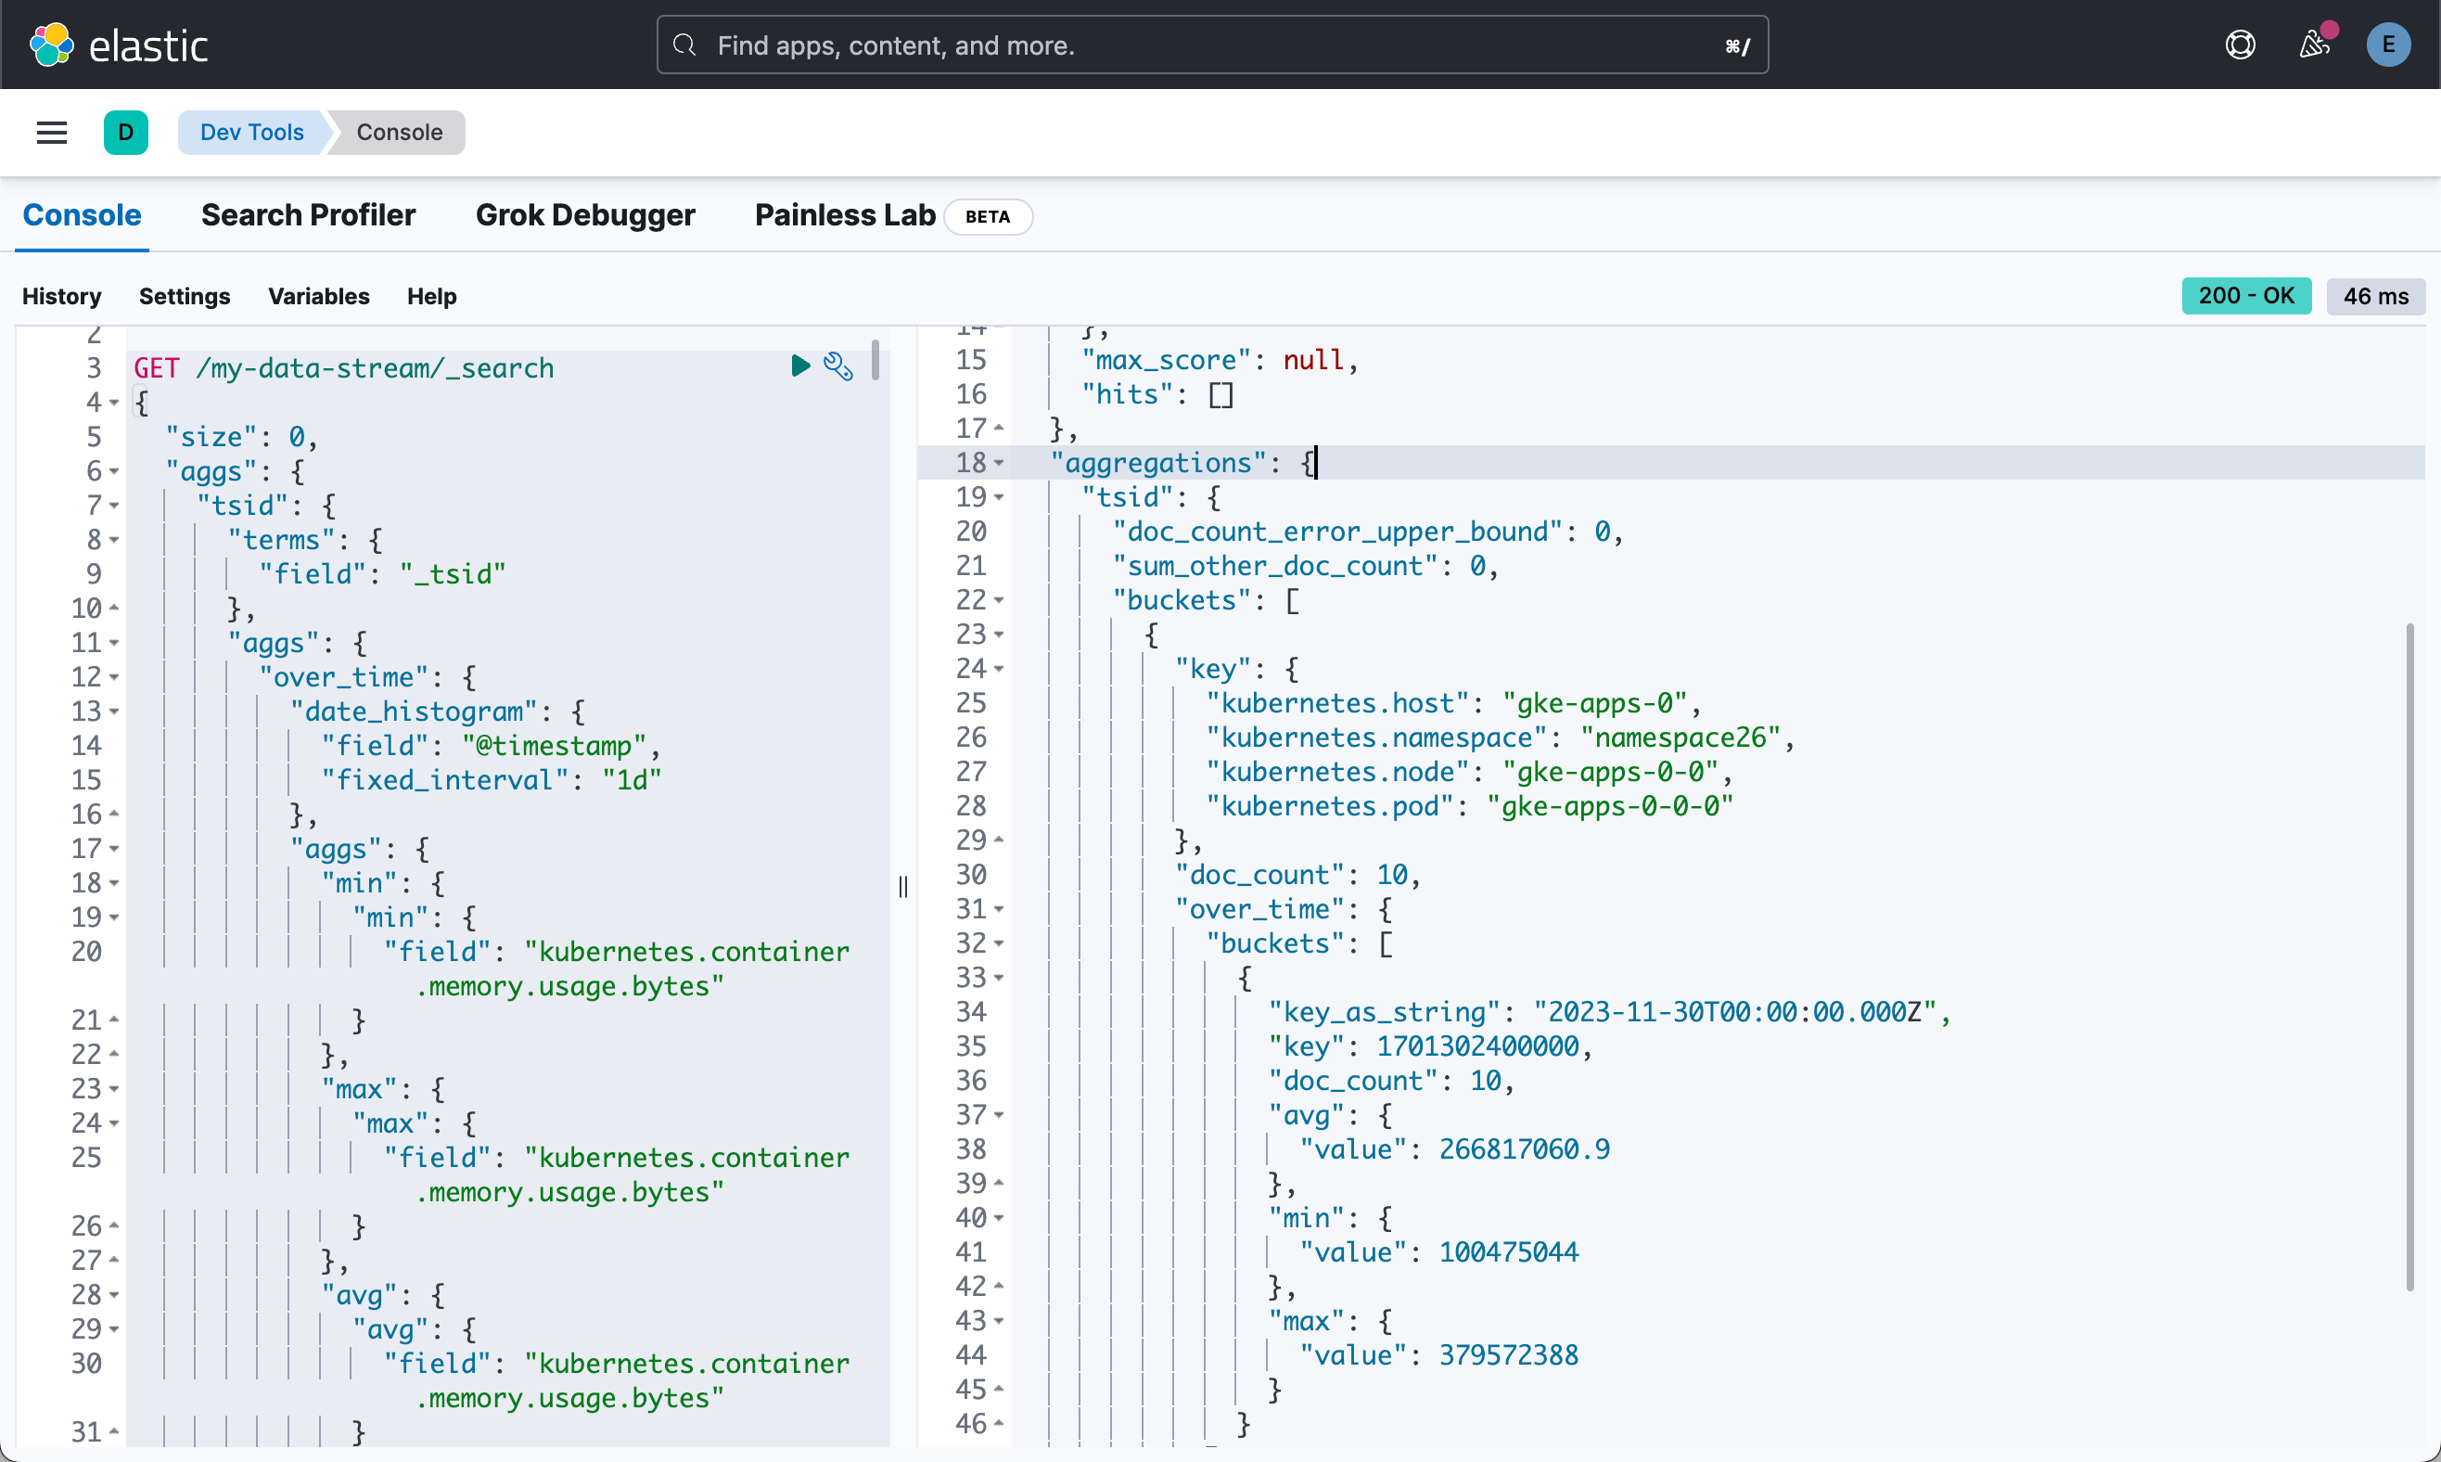Fold the "over_time" response object at line 31
The width and height of the screenshot is (2441, 1462).
point(1000,909)
